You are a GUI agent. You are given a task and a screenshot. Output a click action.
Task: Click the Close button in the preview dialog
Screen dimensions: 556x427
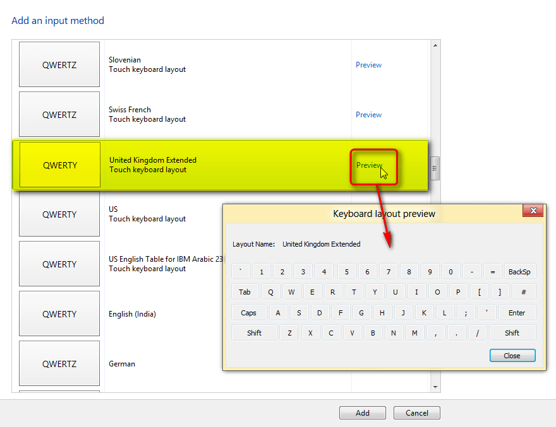point(512,355)
